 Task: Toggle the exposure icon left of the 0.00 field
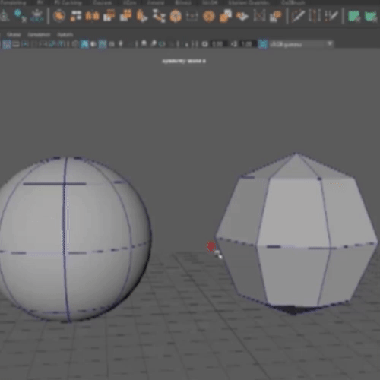point(204,44)
